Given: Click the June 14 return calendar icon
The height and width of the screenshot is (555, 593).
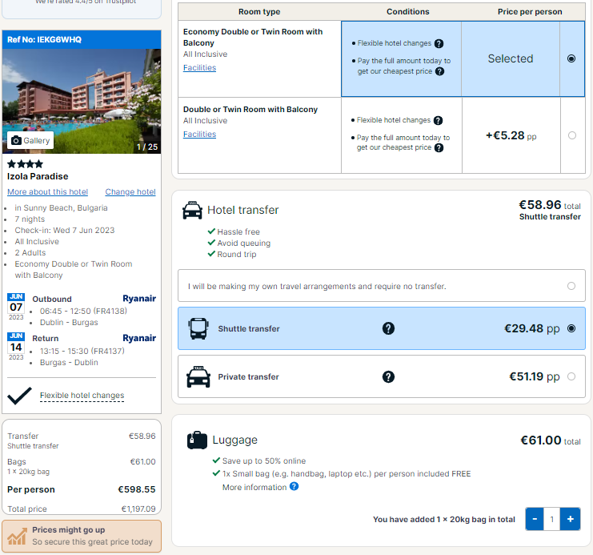Looking at the screenshot, I should (x=16, y=347).
